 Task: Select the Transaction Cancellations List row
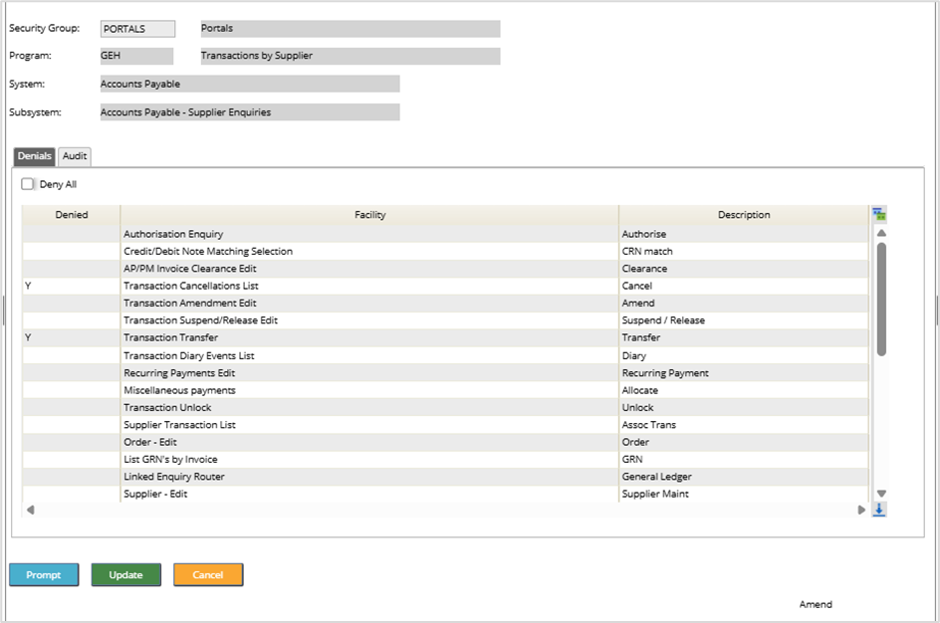(445, 287)
